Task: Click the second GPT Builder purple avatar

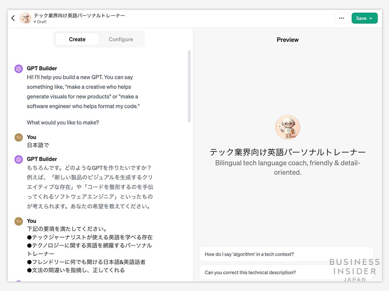Action: click(19, 159)
